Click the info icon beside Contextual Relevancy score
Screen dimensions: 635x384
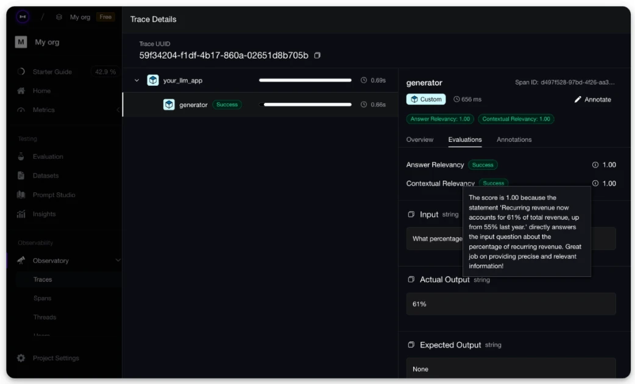point(595,184)
